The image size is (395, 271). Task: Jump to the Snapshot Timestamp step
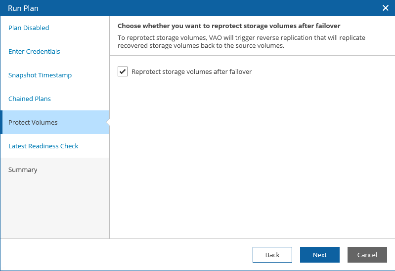40,75
